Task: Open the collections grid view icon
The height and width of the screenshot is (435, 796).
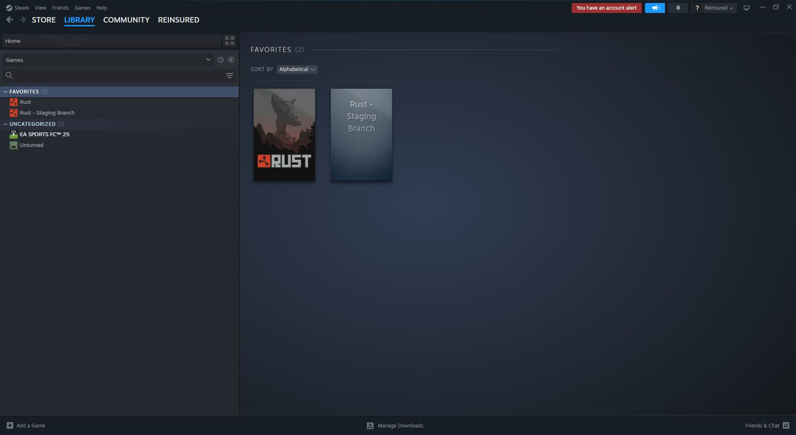Action: [x=229, y=41]
